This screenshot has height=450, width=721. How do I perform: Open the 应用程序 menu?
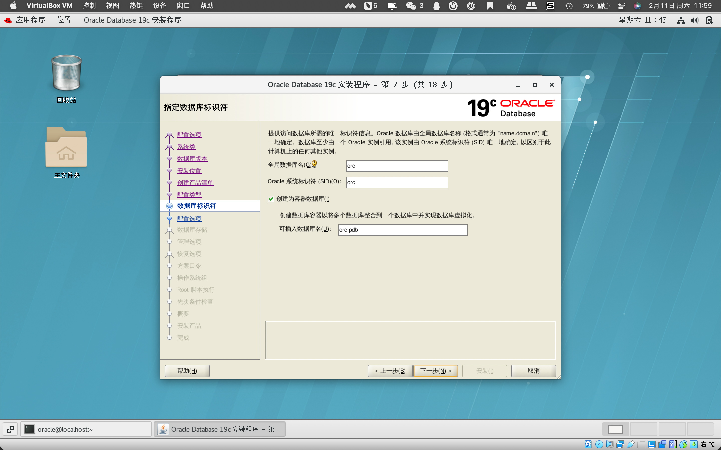[30, 20]
